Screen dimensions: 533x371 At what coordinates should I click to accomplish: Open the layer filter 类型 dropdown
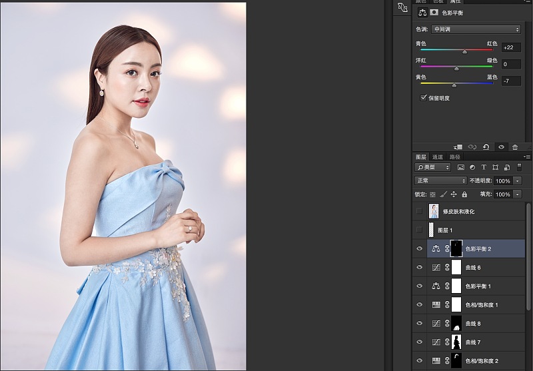pyautogui.click(x=432, y=167)
